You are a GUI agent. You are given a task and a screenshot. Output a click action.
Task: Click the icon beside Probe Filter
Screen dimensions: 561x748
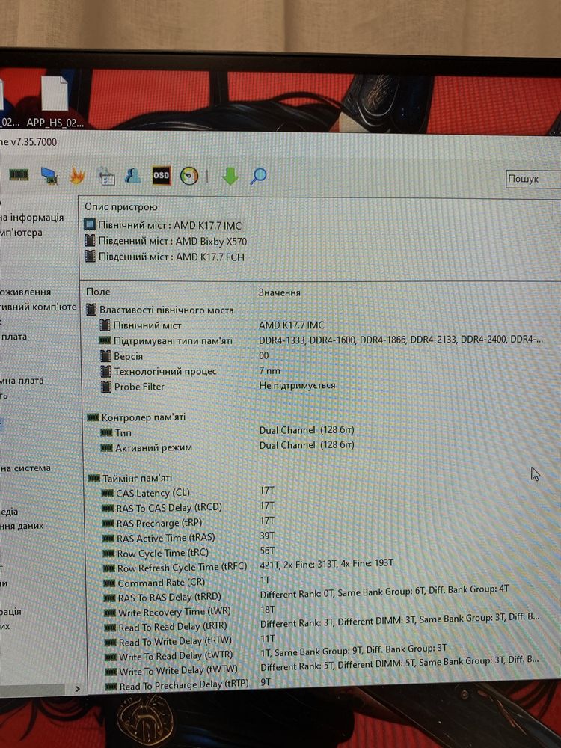click(106, 387)
